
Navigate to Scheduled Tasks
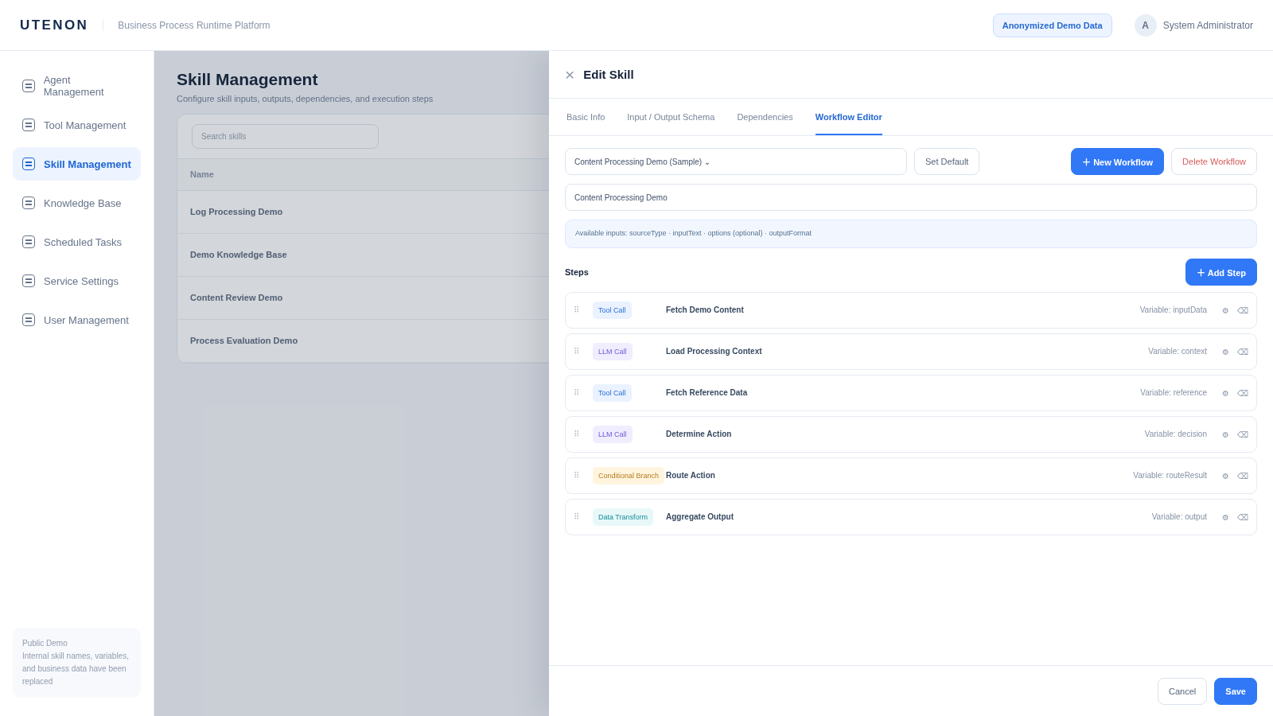pyautogui.click(x=76, y=242)
